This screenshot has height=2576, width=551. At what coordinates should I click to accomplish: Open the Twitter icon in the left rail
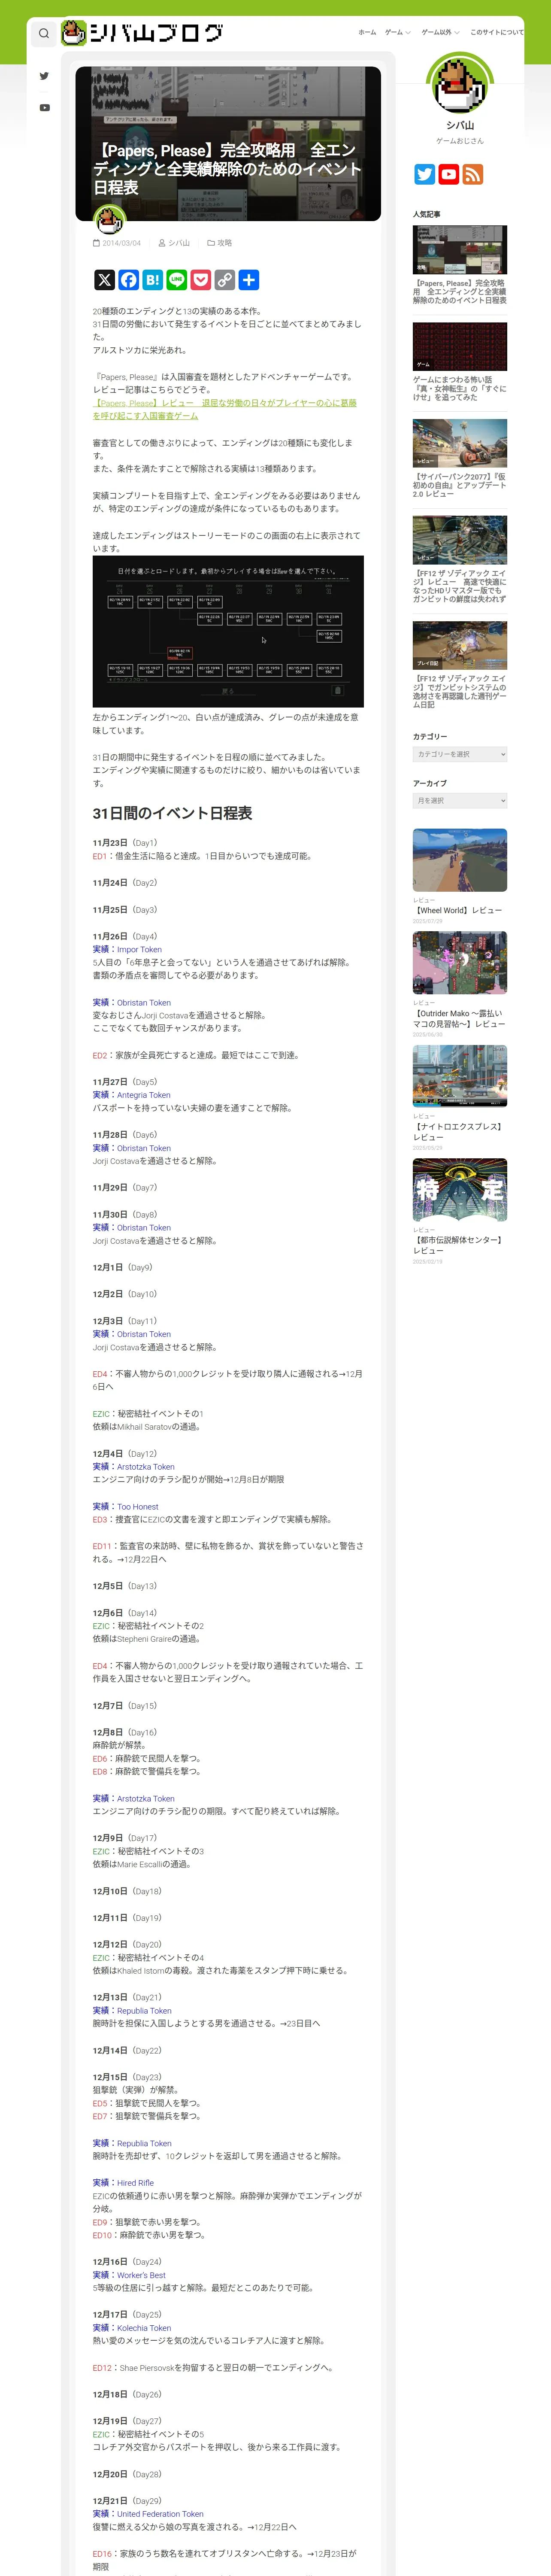(44, 76)
